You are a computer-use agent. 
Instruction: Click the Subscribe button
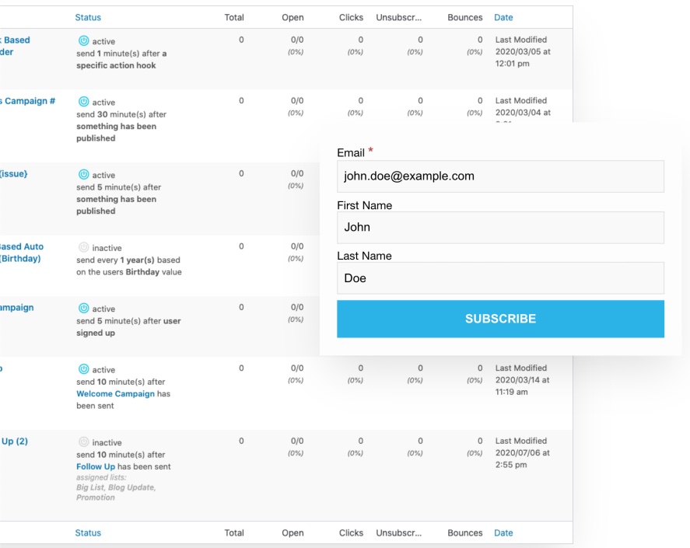500,319
